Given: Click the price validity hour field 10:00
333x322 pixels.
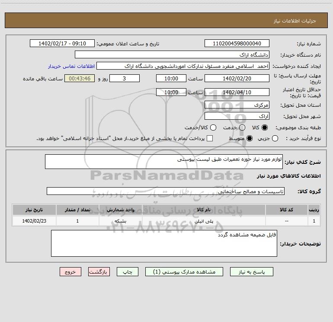Looking at the screenshot, I should 171,92.
